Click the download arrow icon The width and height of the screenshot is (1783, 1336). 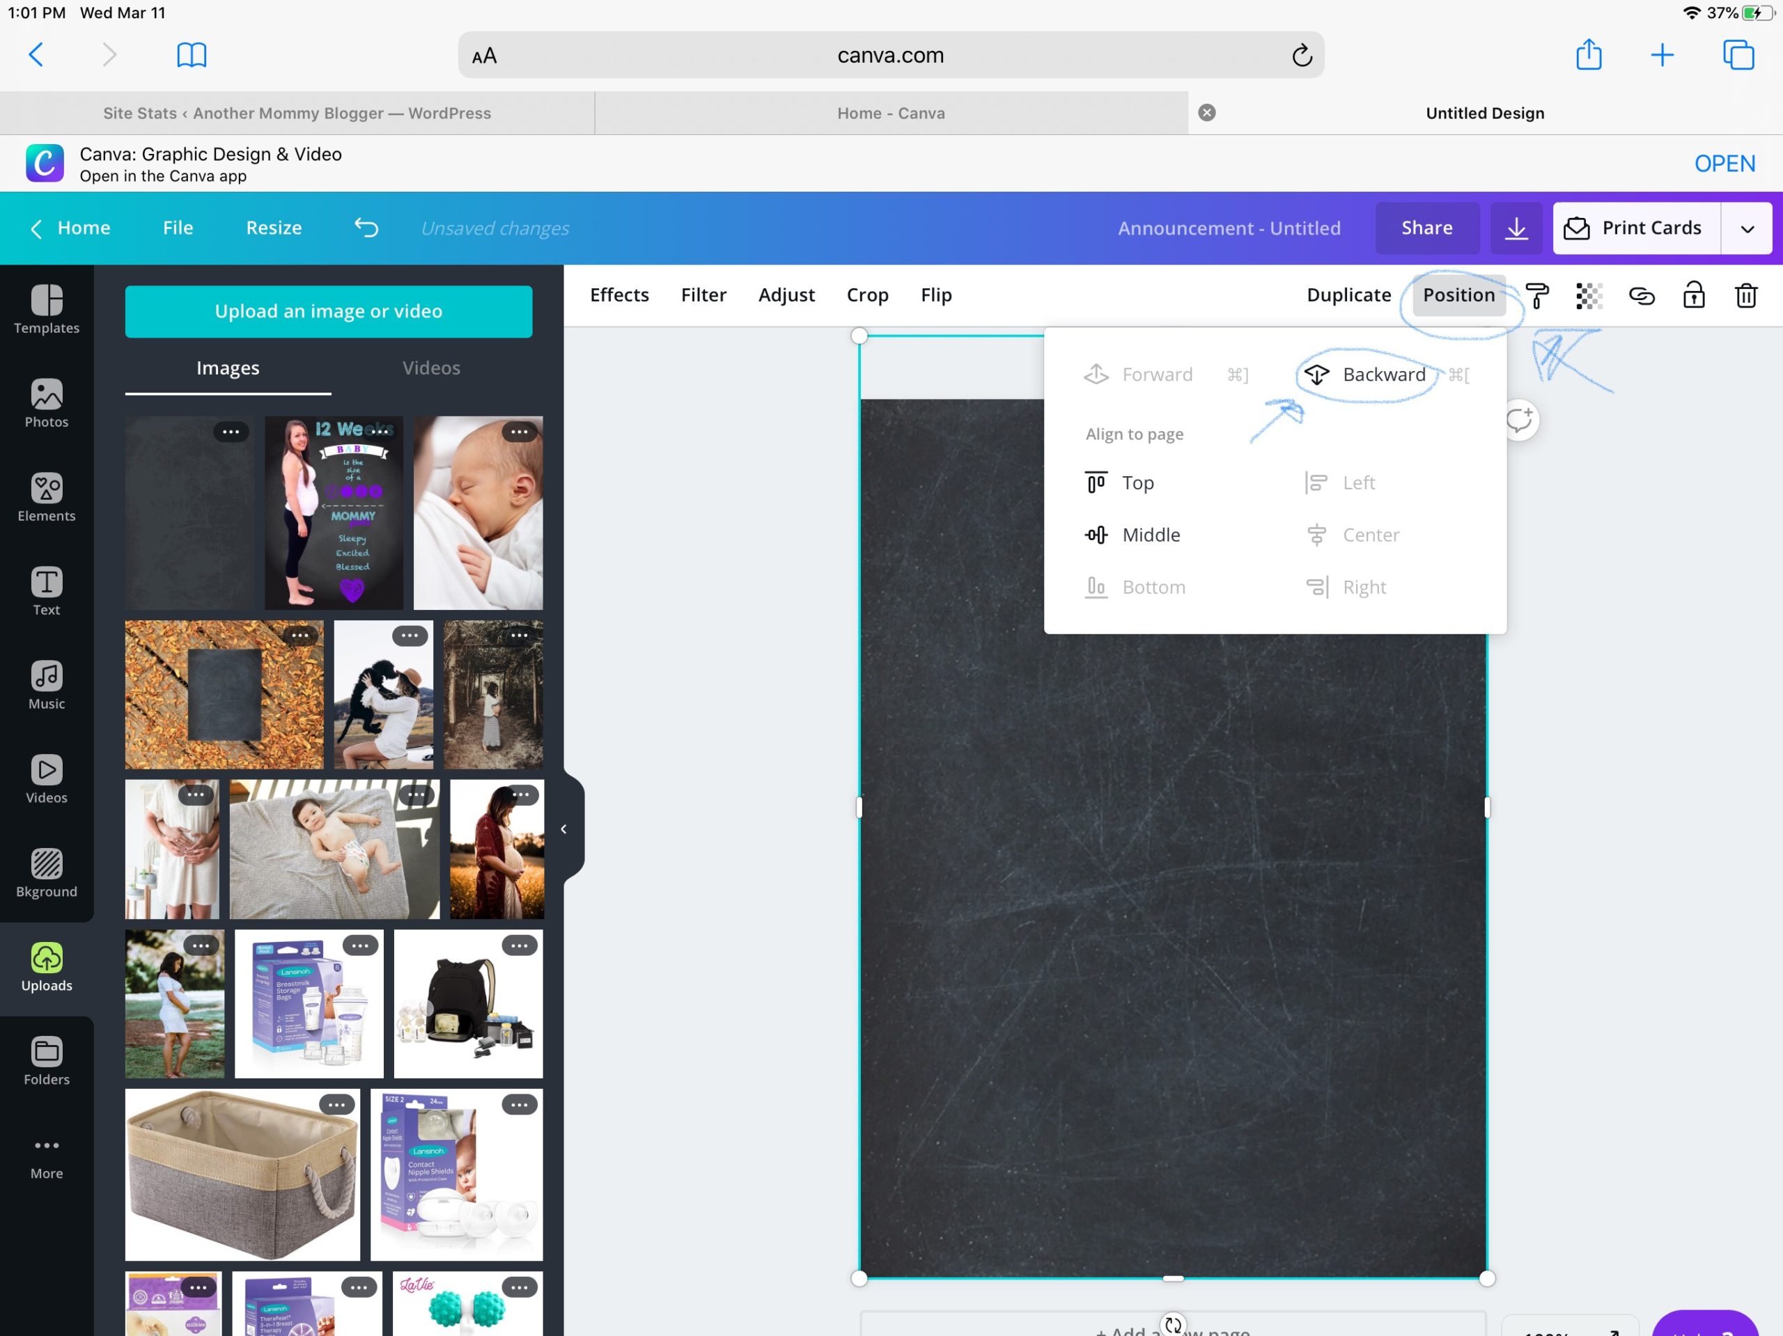click(x=1516, y=228)
